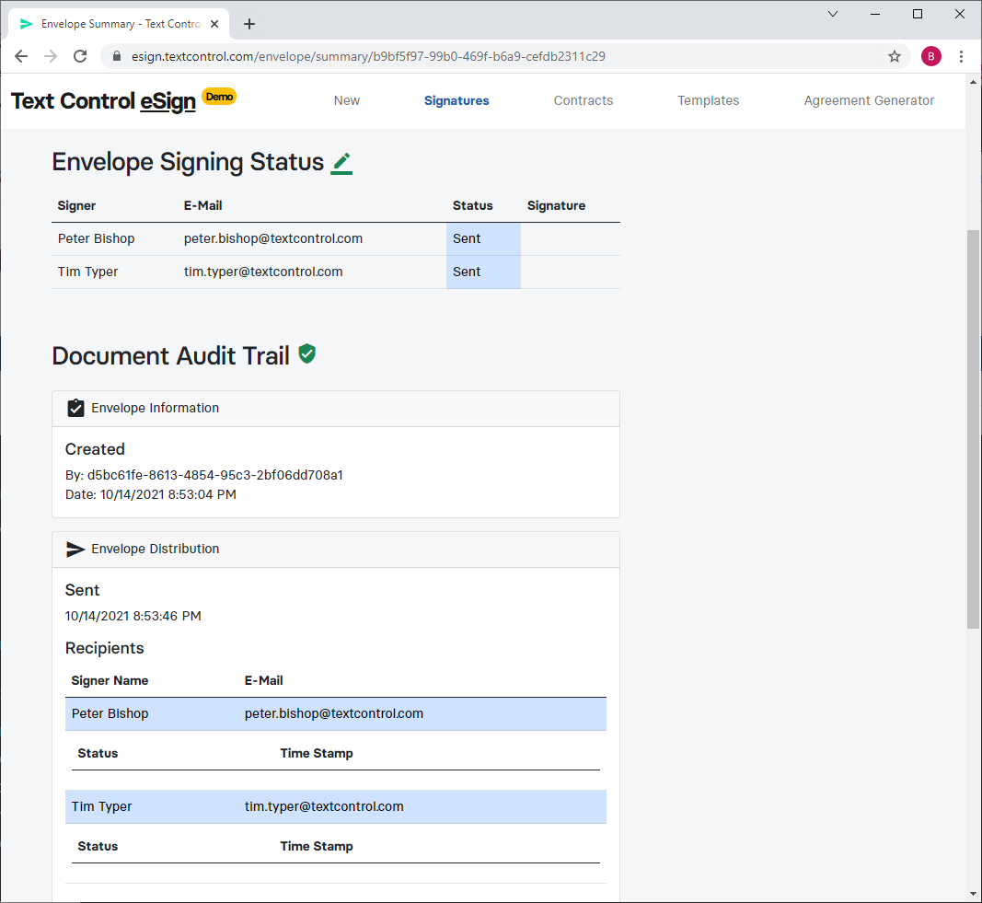Maximize the browser window
The height and width of the screenshot is (903, 982).
918,14
